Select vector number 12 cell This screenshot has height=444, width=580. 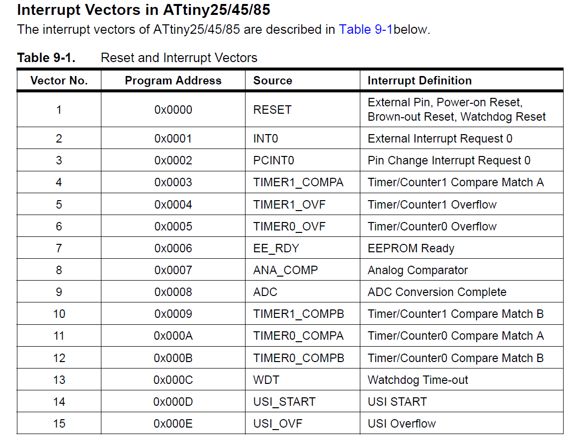coord(59,358)
